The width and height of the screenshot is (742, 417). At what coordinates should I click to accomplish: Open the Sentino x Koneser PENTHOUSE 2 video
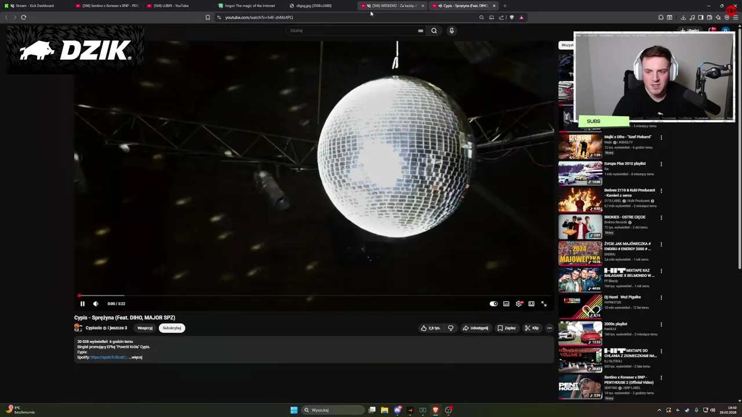[x=580, y=387]
